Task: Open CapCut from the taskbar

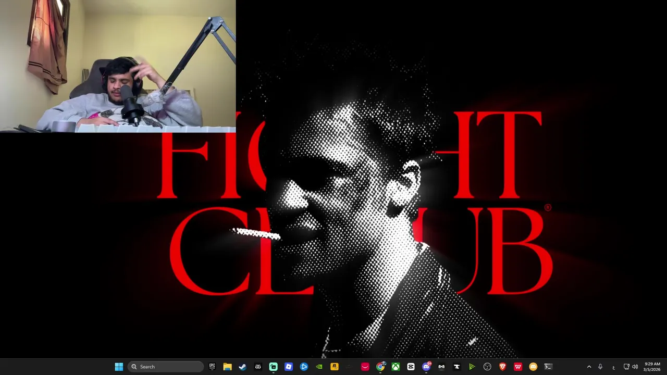Action: click(411, 367)
